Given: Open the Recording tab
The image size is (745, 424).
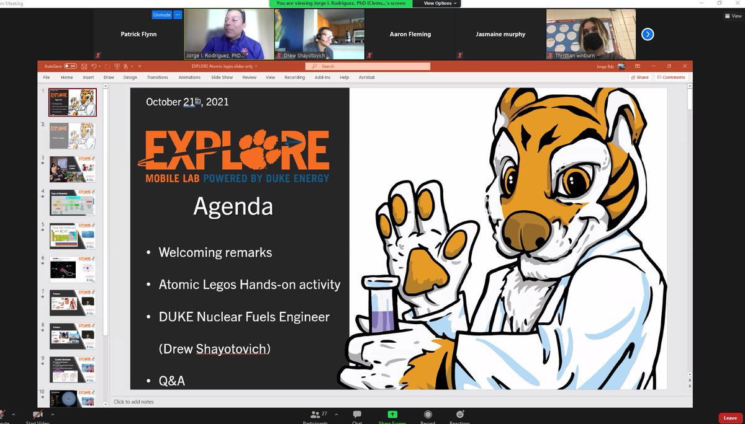Looking at the screenshot, I should tap(295, 77).
